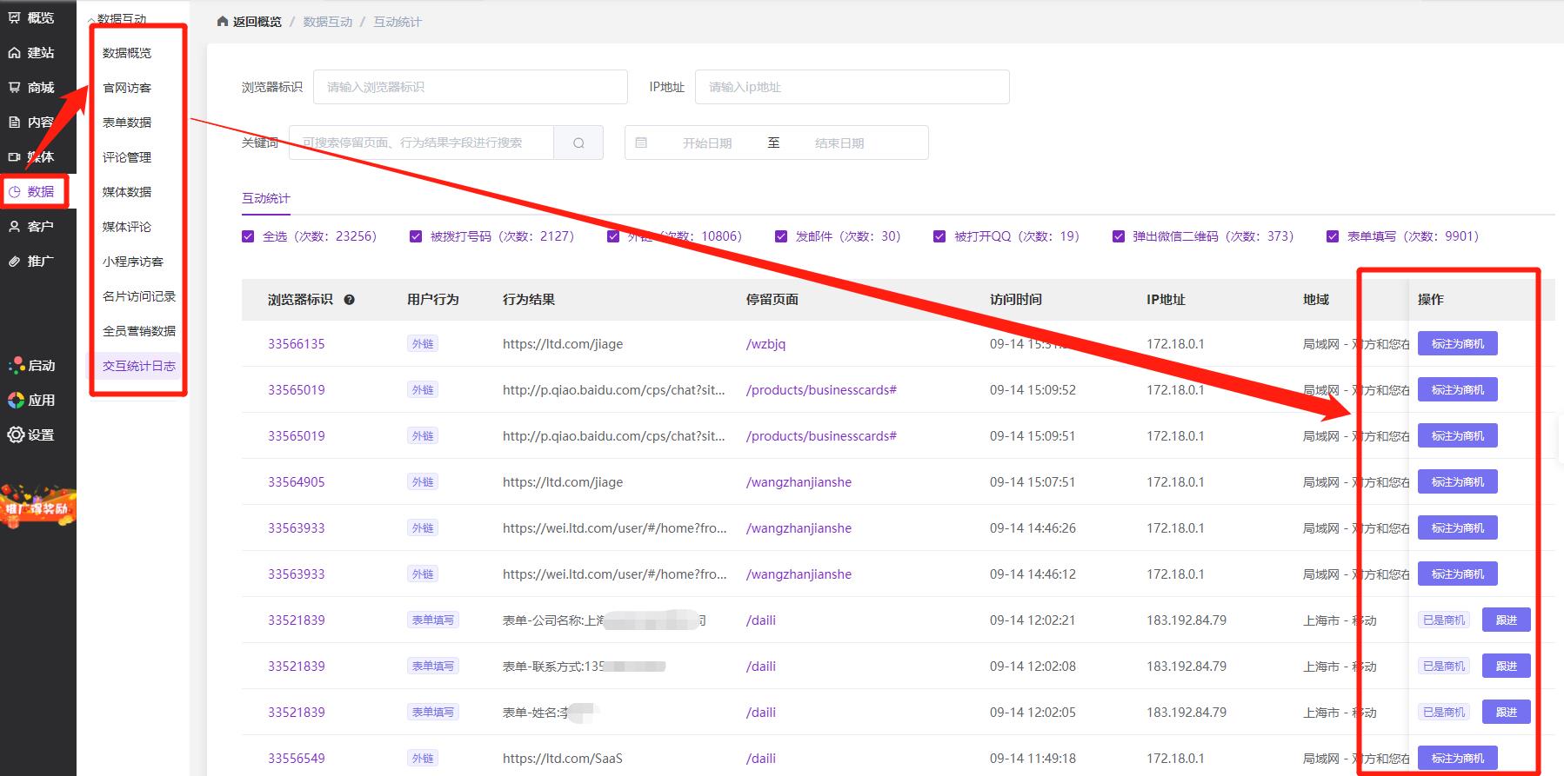Uncheck the 表单填写 filter checkbox

[1332, 236]
